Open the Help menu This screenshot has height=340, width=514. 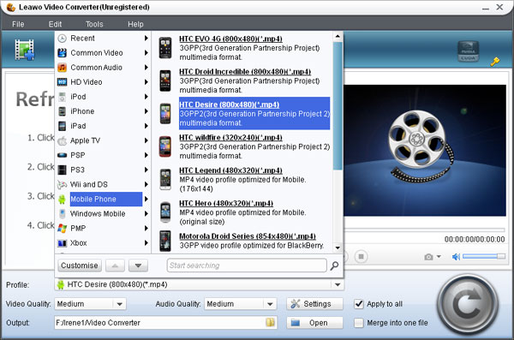pyautogui.click(x=135, y=24)
